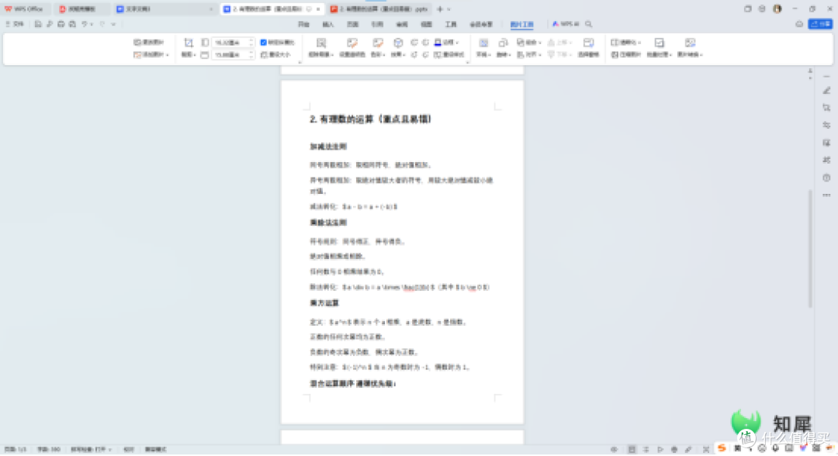Viewport: 838px width, 456px height.
Task: Open the Align (对齐) dropdown
Action: pyautogui.click(x=529, y=54)
